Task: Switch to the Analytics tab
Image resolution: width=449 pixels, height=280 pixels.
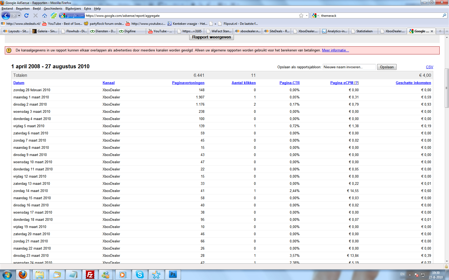Action: [334, 31]
